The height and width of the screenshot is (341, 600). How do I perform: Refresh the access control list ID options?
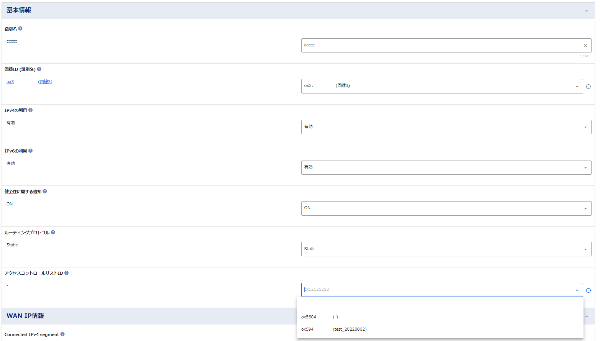pos(588,290)
